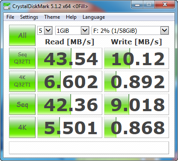Run the plain 4K benchmark
This screenshot has height=161, width=178.
tap(22, 127)
